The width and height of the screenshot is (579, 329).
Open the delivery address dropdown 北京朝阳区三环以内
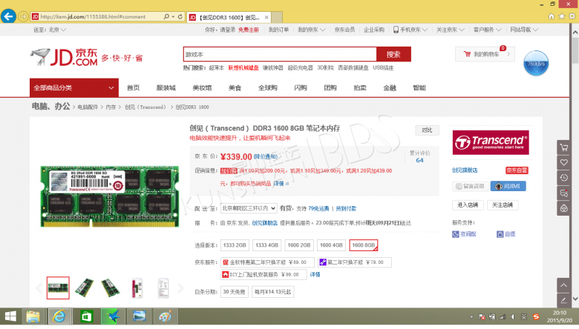click(249, 208)
